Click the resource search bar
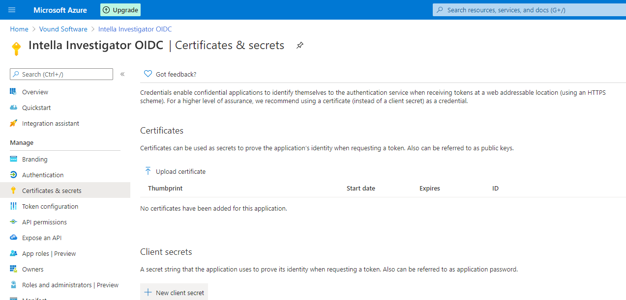Viewport: 626px width, 300px height. (x=529, y=9)
